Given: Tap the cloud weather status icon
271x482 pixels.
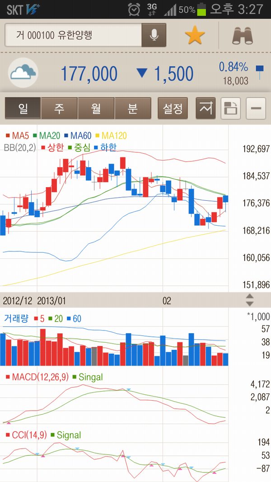Looking at the screenshot, I should point(23,73).
